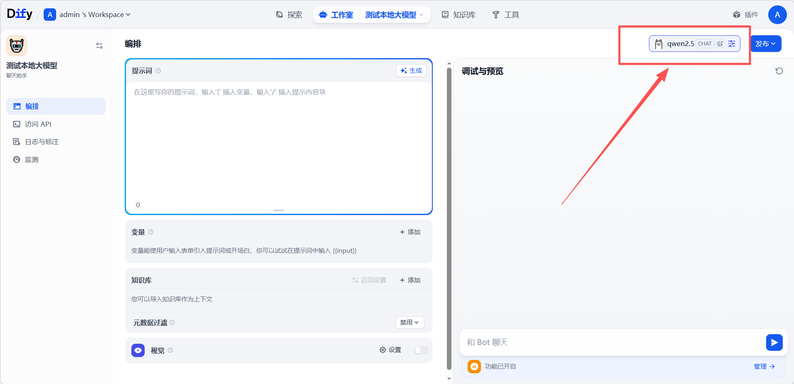Add a new variable with 添加
This screenshot has height=384, width=794.
pos(410,232)
